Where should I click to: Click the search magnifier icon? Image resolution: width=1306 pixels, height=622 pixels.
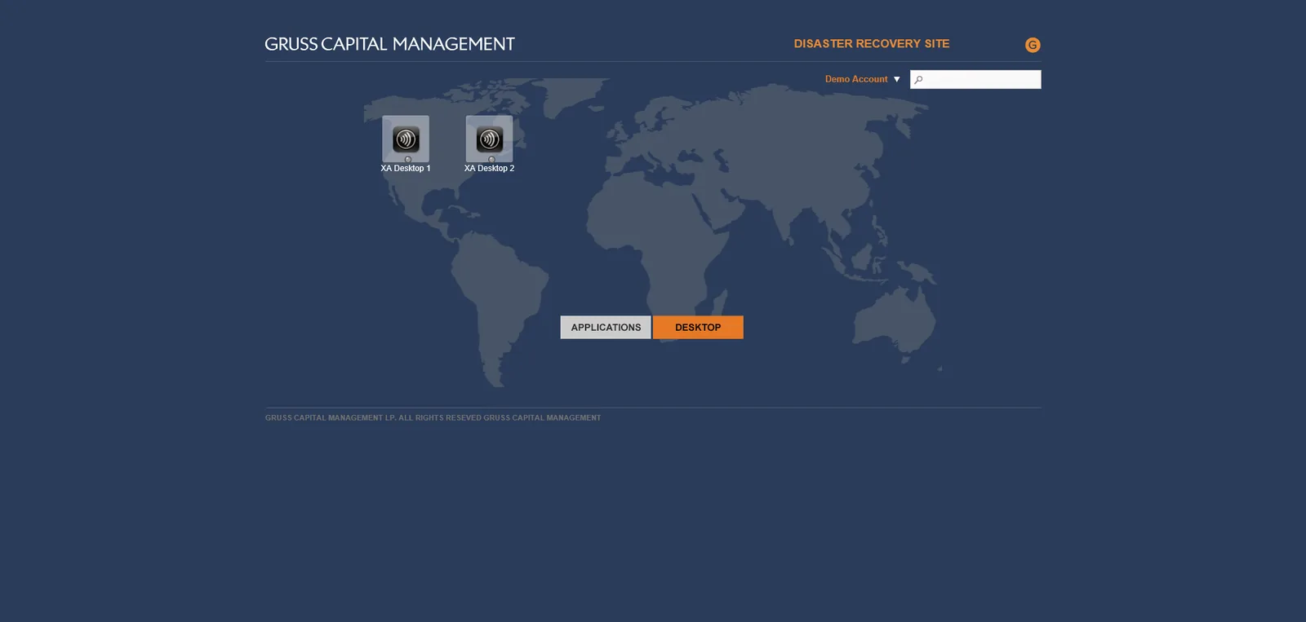click(x=918, y=80)
